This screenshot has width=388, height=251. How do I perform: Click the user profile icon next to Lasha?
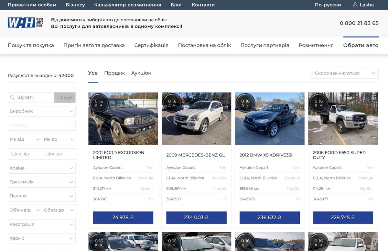(355, 5)
